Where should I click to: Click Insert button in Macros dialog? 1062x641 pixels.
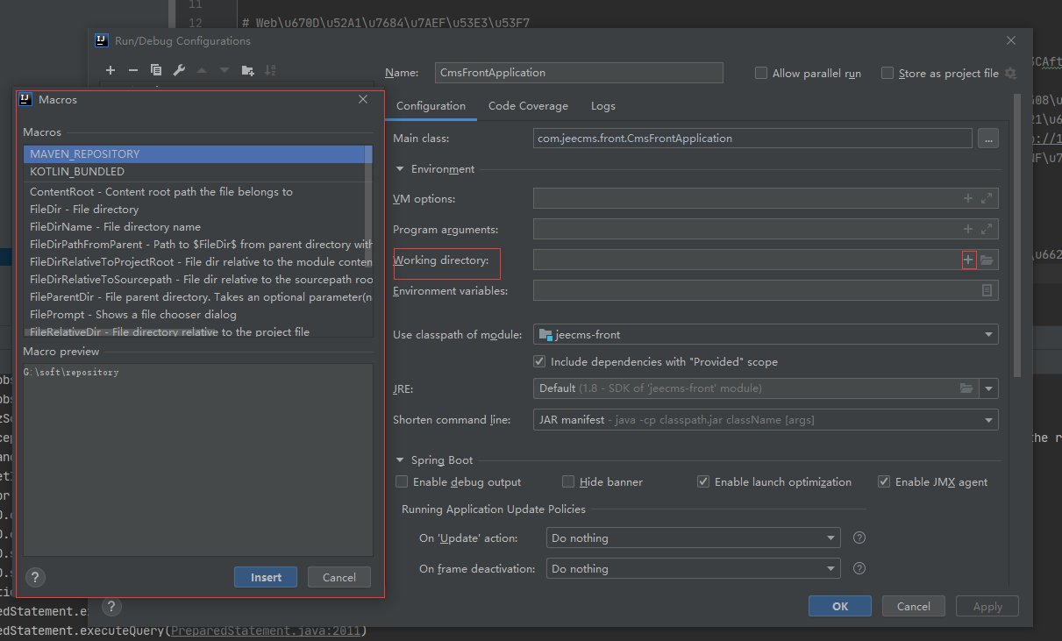point(266,577)
